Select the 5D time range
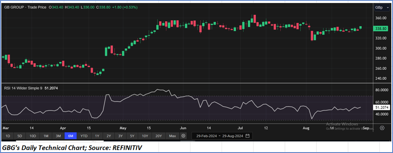 tap(20, 136)
